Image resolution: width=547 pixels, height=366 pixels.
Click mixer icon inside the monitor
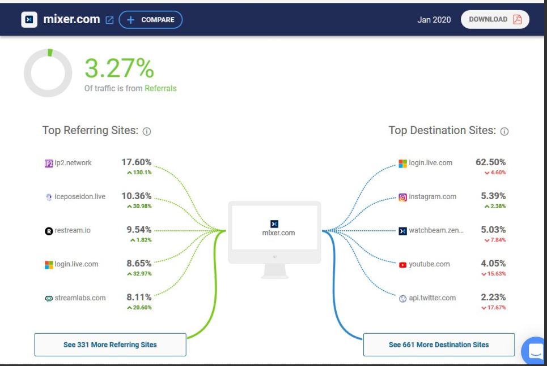(274, 224)
